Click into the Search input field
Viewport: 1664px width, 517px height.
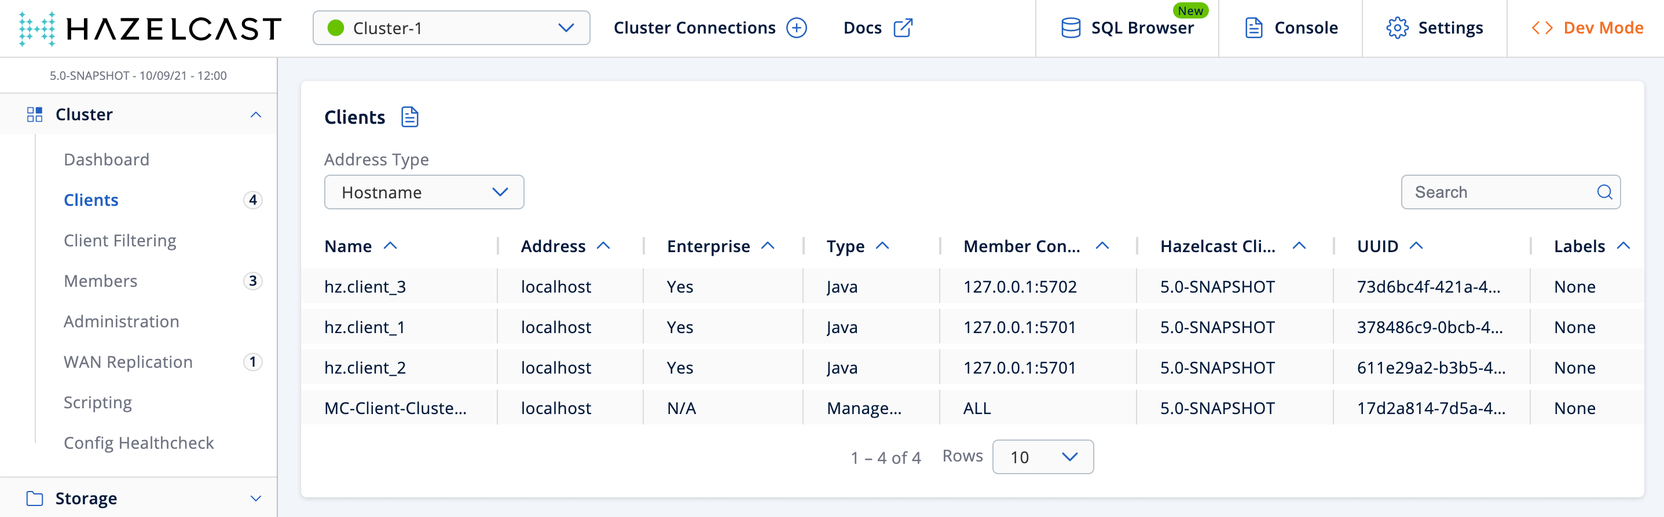[x=1498, y=193]
